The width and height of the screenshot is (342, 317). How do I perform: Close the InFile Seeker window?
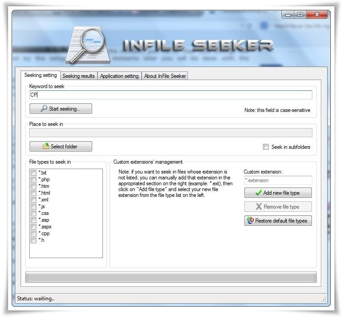tap(317, 15)
